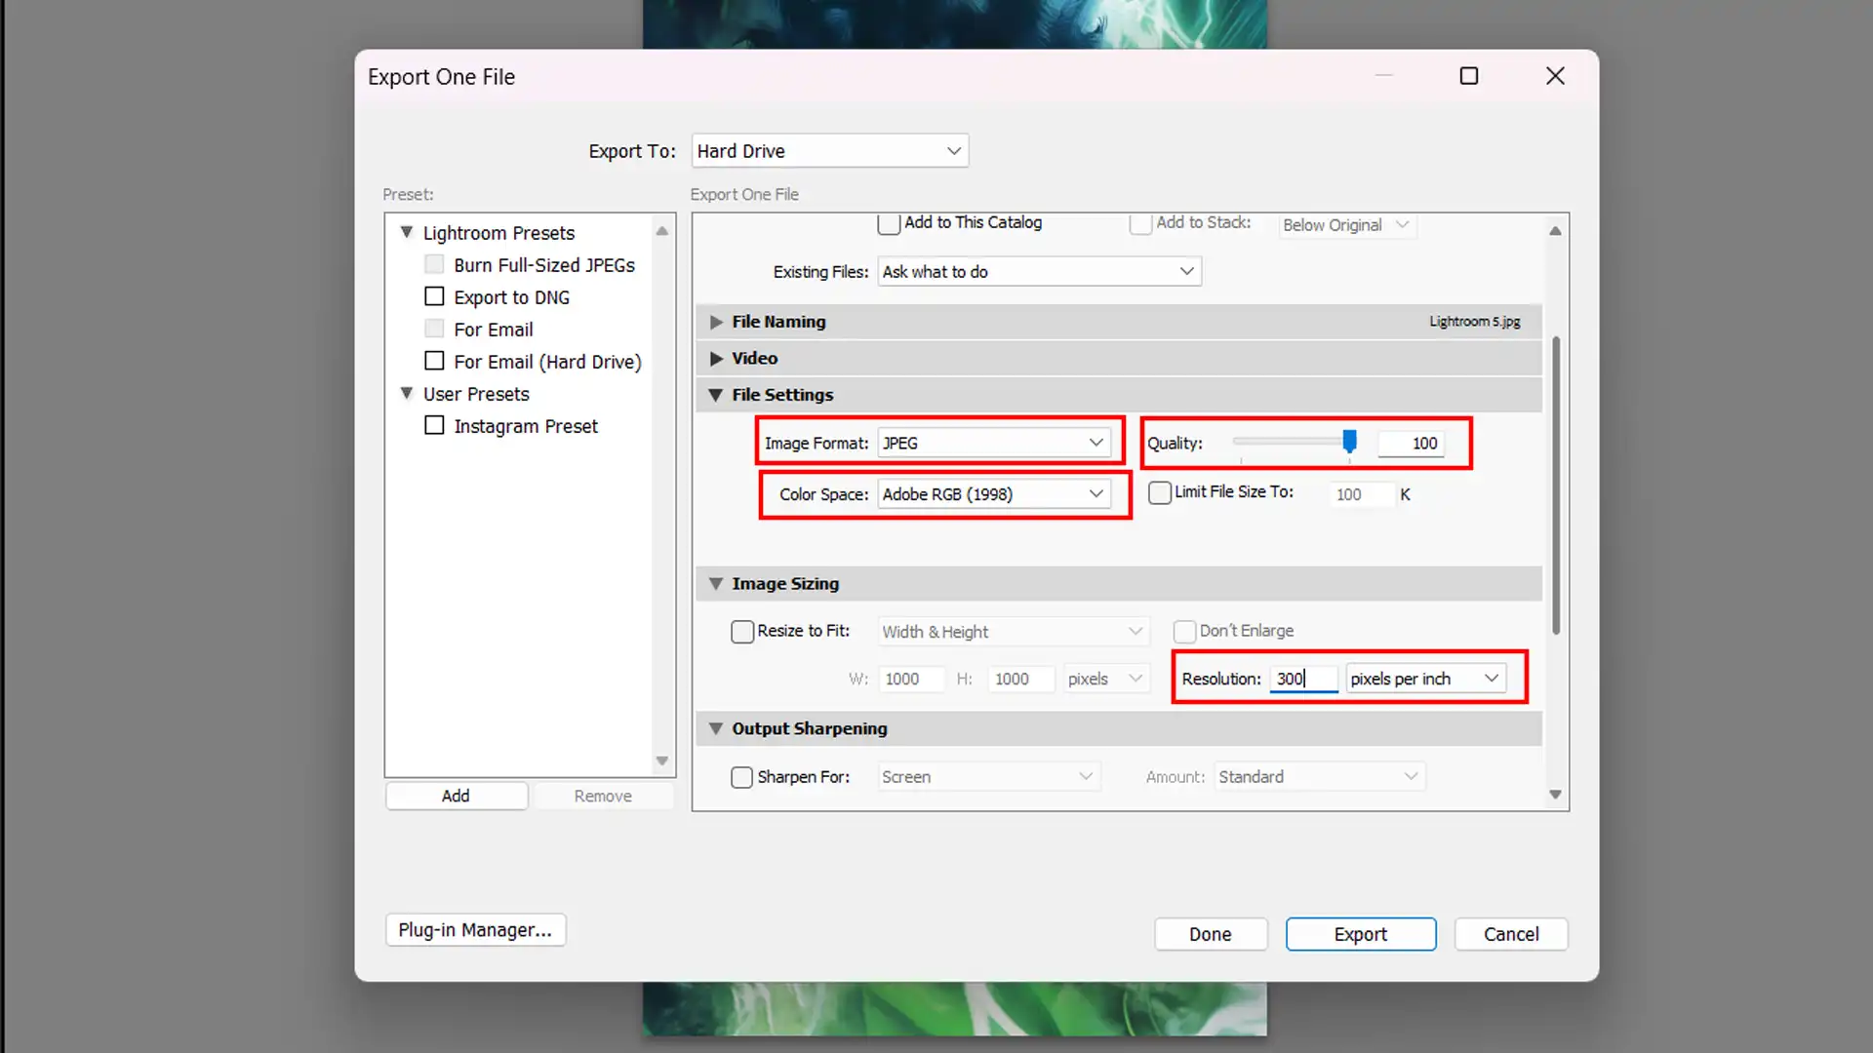The image size is (1873, 1053).
Task: Toggle Add to This Catalog checkbox
Action: [x=889, y=222]
